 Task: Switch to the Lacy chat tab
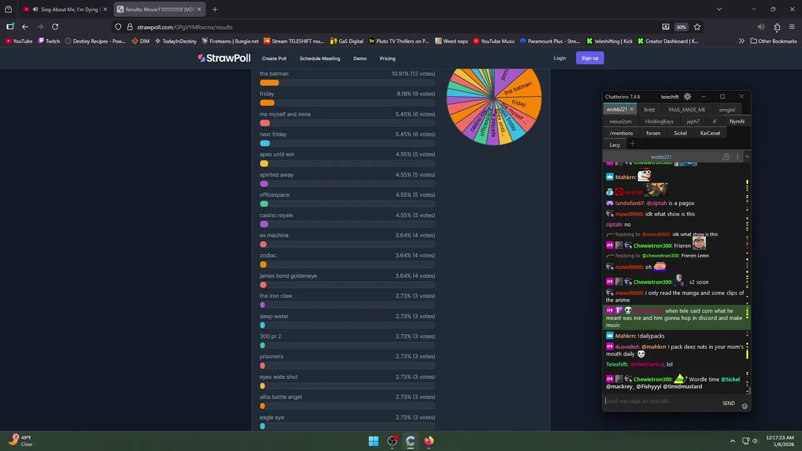615,145
